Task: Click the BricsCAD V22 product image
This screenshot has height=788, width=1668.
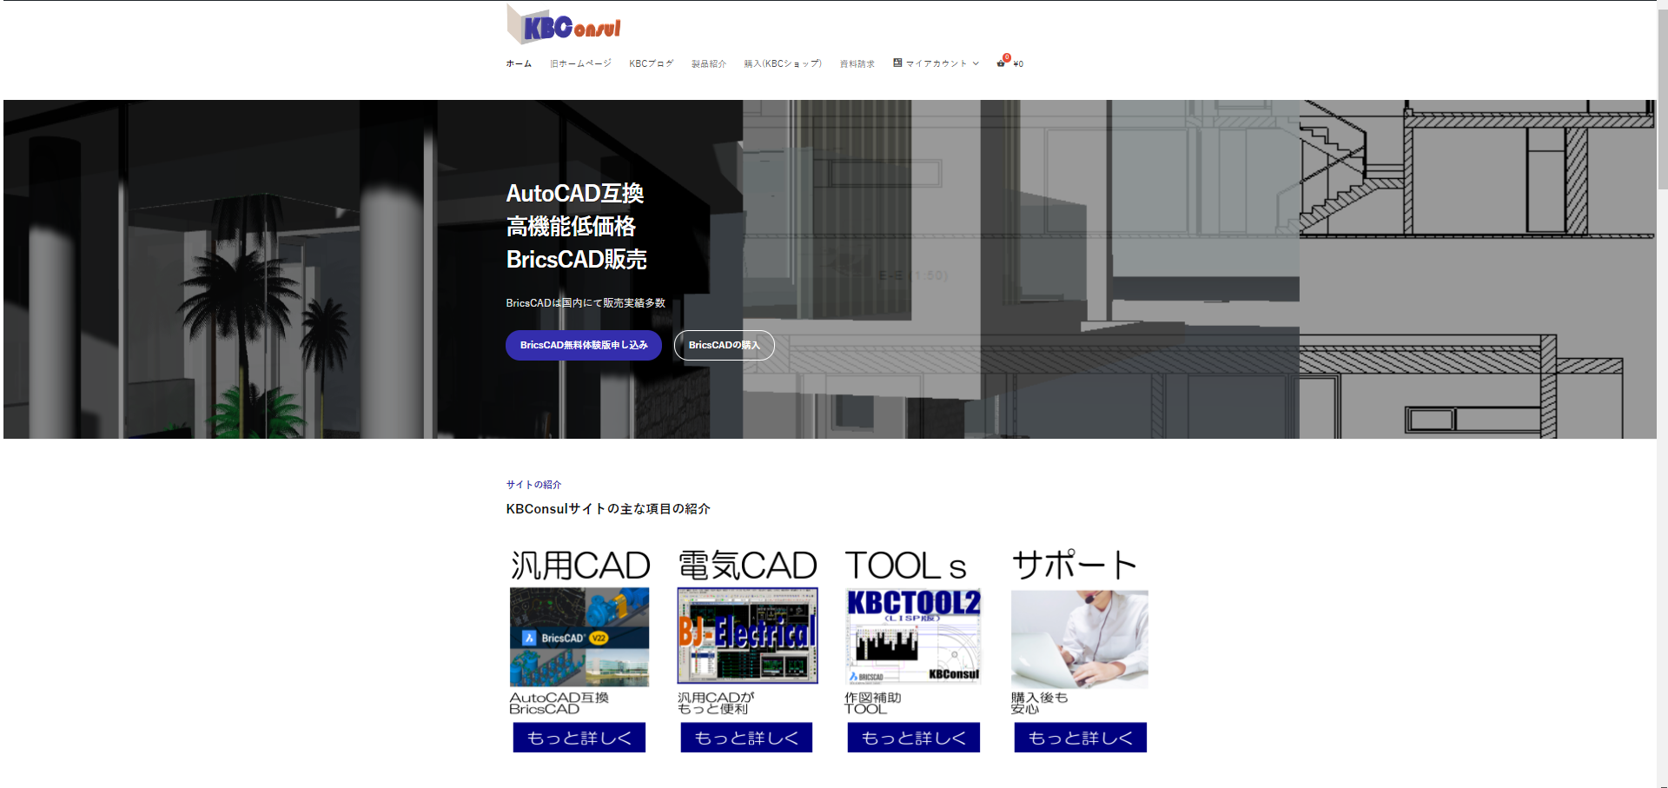Action: point(579,637)
